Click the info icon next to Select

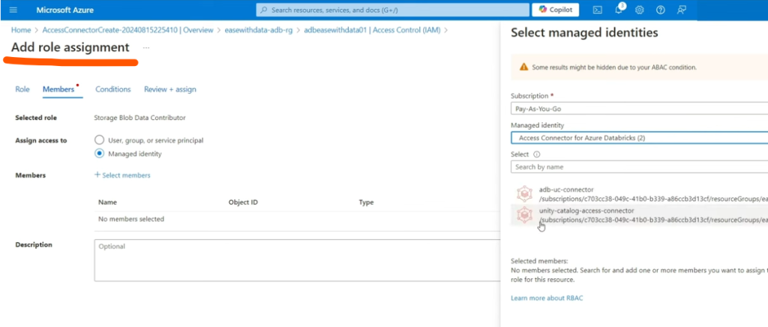(537, 154)
